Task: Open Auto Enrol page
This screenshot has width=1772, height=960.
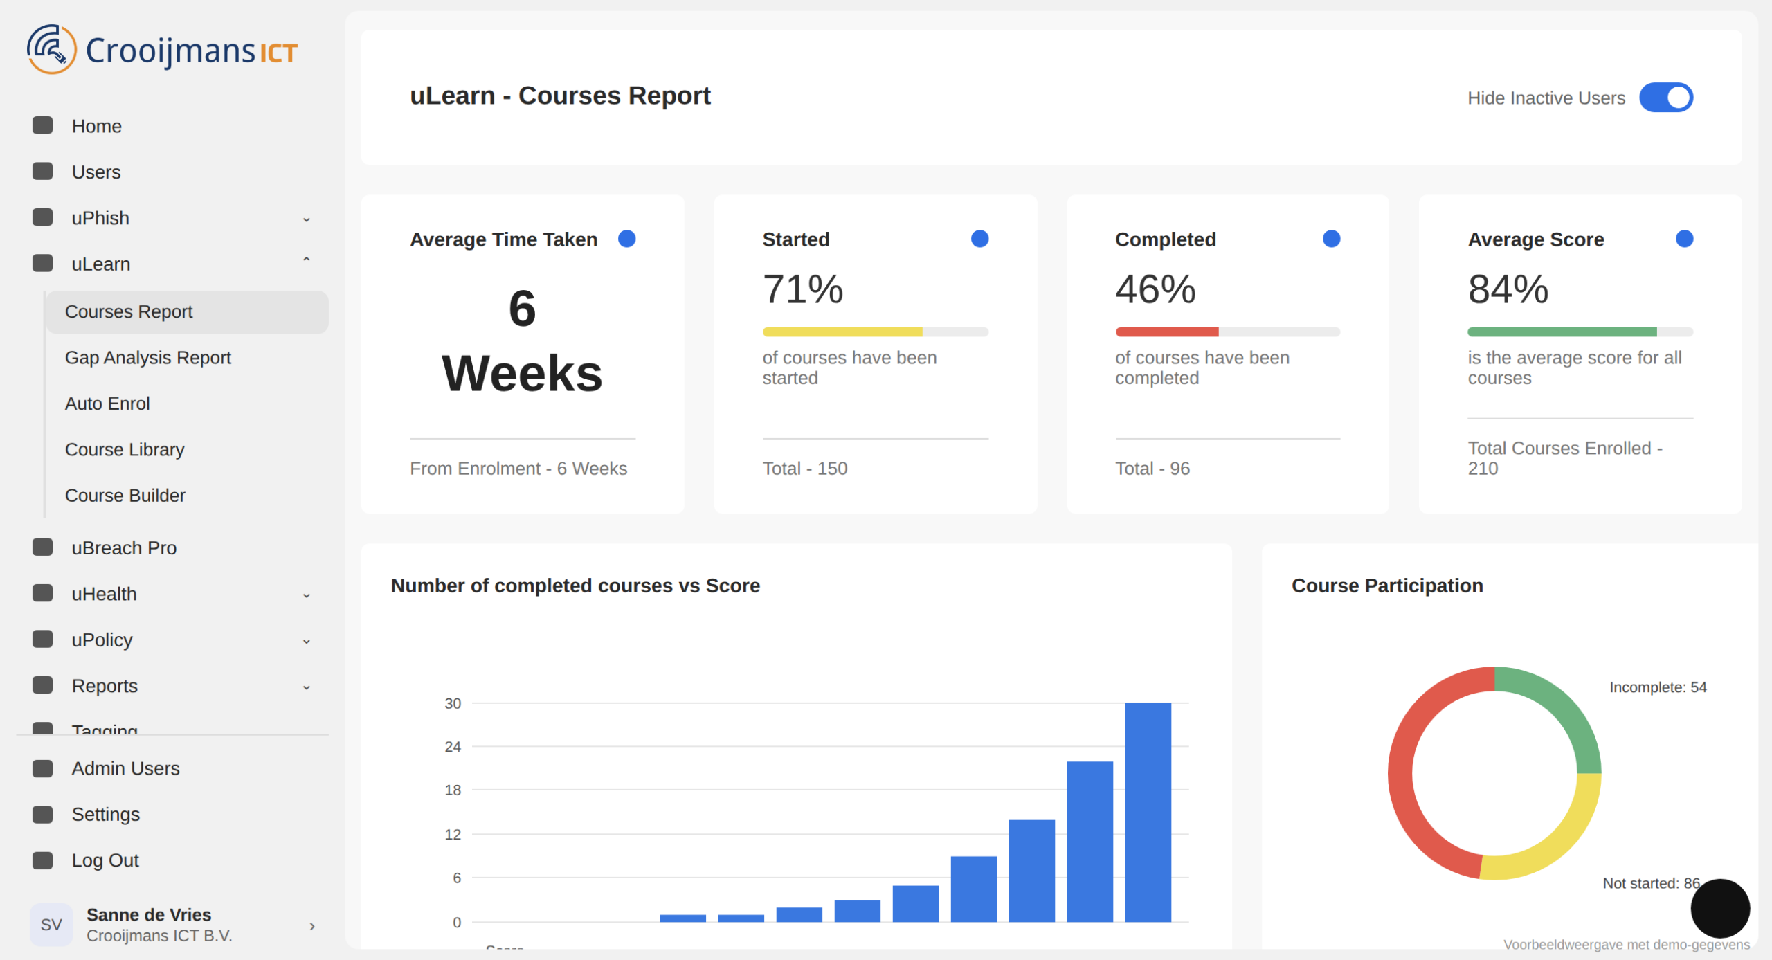Action: (x=187, y=404)
